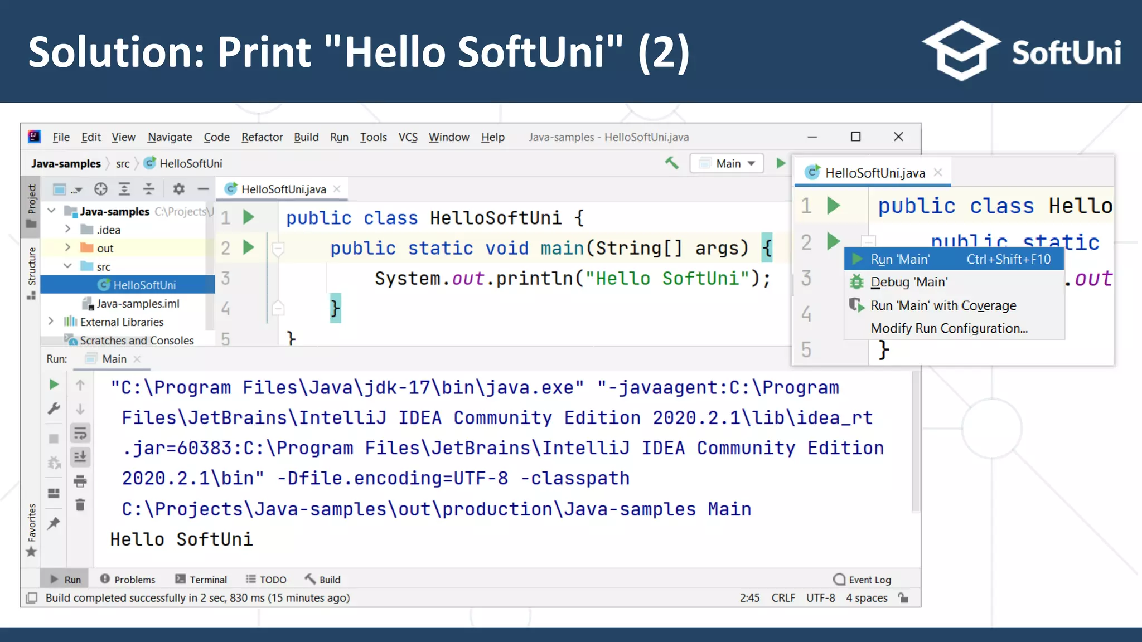Click the Select Opened File target icon
Viewport: 1142px width, 642px height.
100,189
